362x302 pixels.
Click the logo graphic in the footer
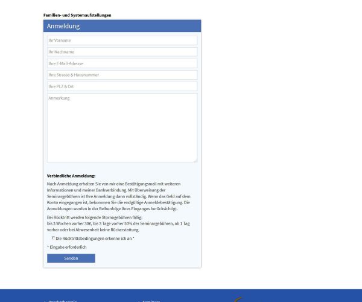[x=238, y=299]
